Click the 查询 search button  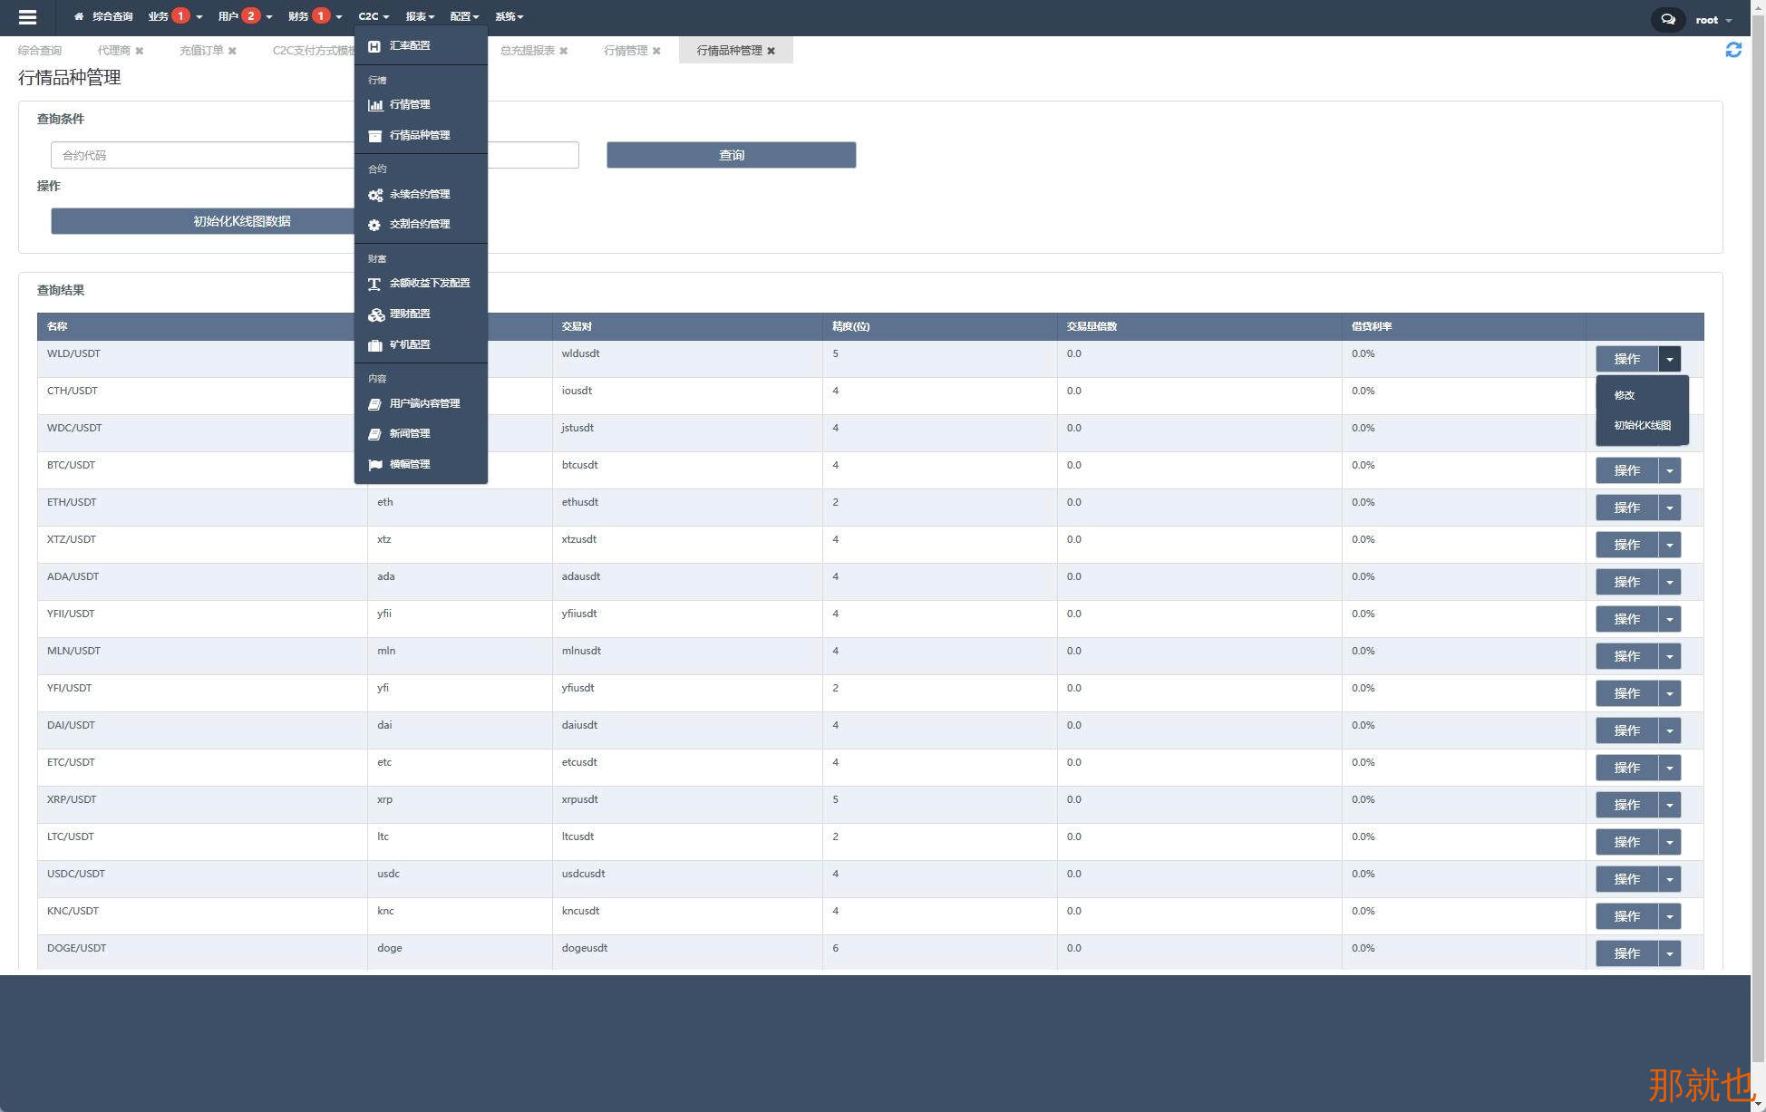click(731, 155)
